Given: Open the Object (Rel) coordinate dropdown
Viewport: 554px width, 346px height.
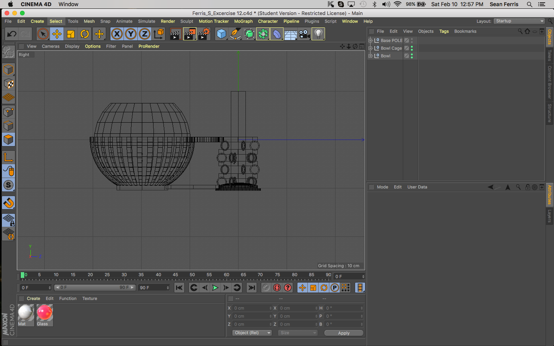Looking at the screenshot, I should click(252, 333).
